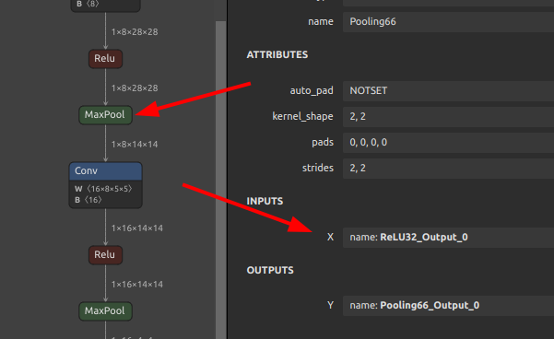Click the strides value field
The height and width of the screenshot is (339, 554).
(x=448, y=168)
